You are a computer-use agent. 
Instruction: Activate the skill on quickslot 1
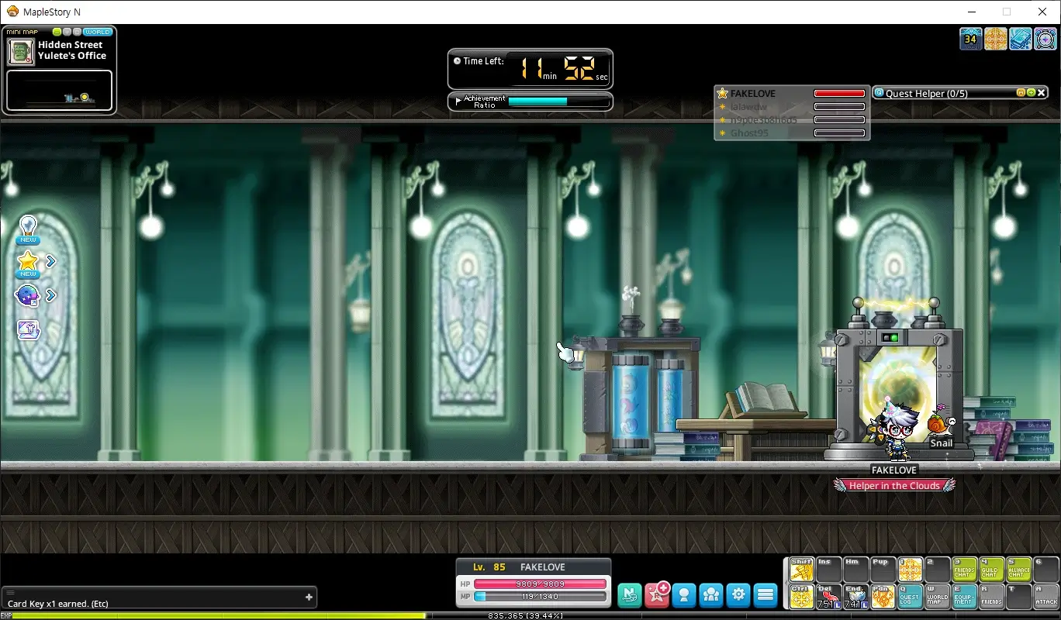(910, 570)
